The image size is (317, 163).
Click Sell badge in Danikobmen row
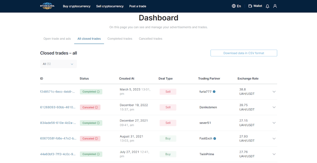(168, 107)
